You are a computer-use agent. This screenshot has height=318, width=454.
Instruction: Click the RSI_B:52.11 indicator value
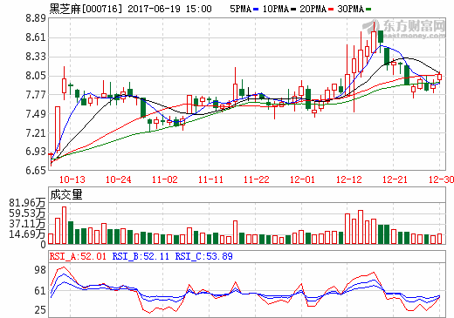coord(141,256)
